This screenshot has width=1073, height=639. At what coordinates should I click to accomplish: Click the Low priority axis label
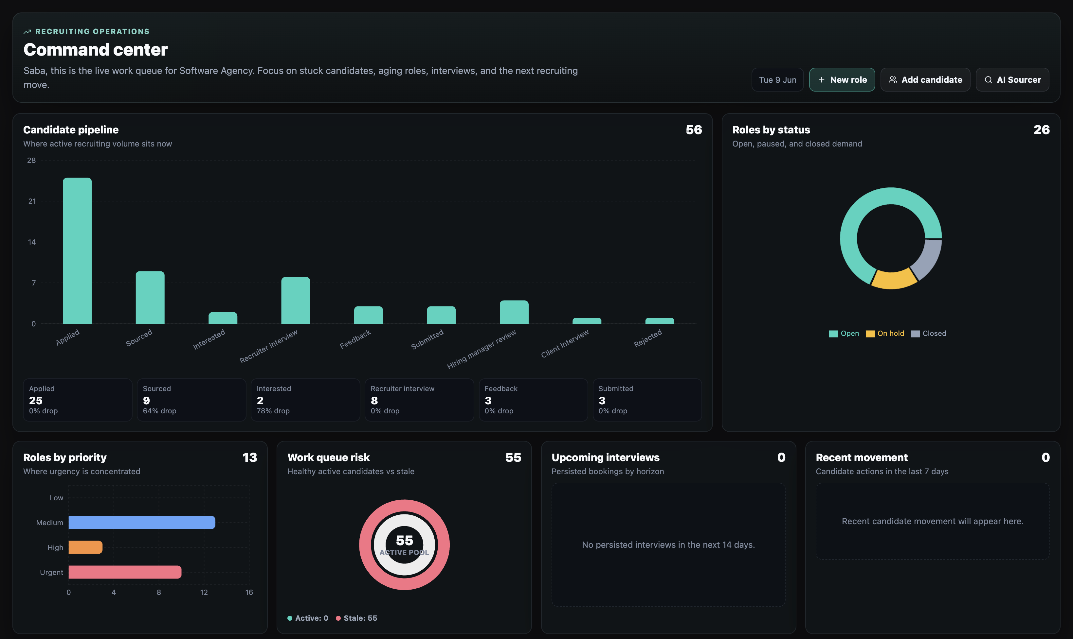point(56,498)
